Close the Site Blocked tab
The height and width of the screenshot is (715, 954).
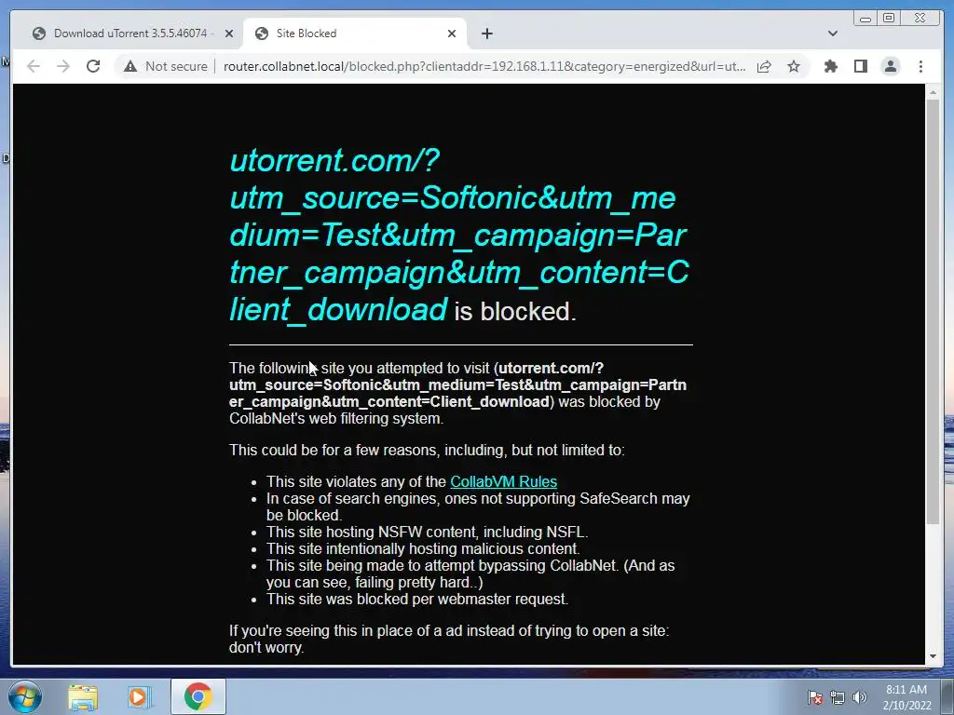[x=452, y=34]
